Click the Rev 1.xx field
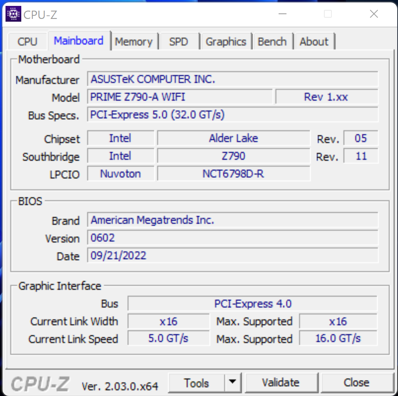The image size is (398, 396). [x=327, y=97]
